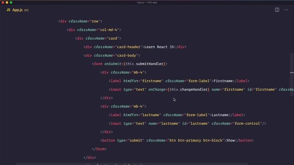Screen dimensions: 294x165
Task: Click the closing </form> tag
Action: pyautogui.click(x=99, y=149)
